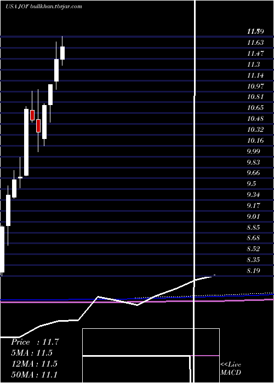Click the '50MA : 11.1' readout

pyautogui.click(x=35, y=374)
